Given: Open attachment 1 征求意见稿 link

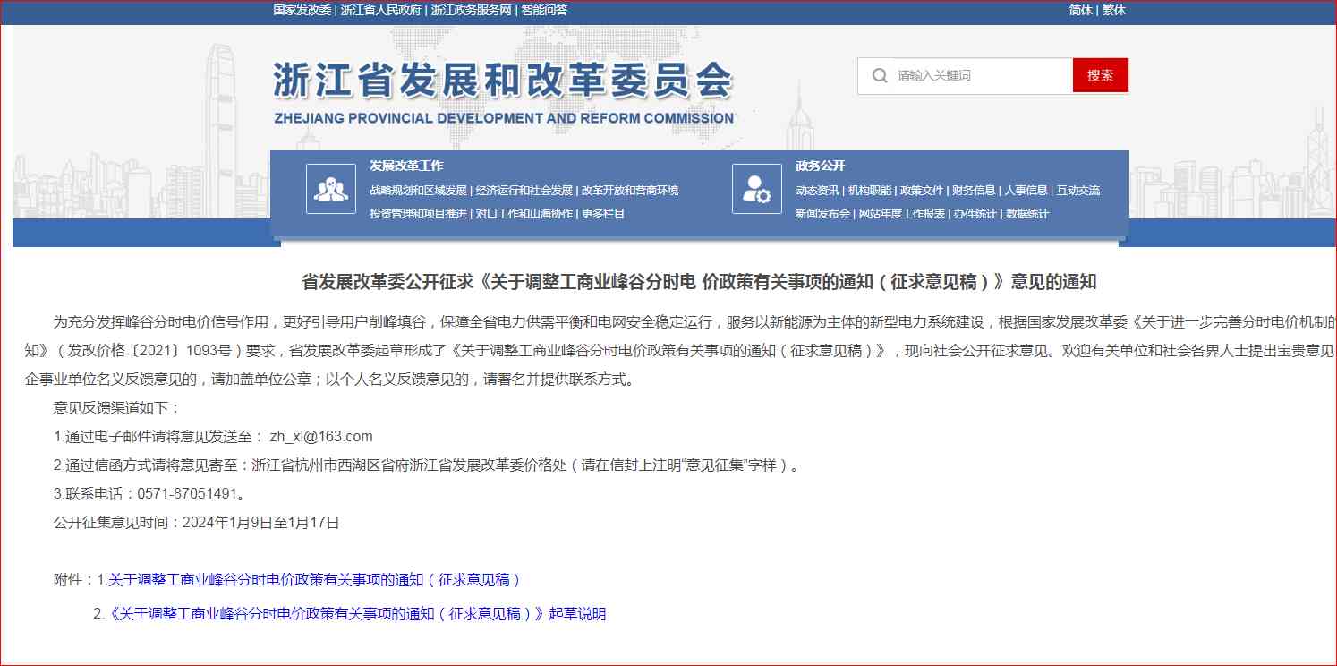Looking at the screenshot, I should (x=314, y=580).
